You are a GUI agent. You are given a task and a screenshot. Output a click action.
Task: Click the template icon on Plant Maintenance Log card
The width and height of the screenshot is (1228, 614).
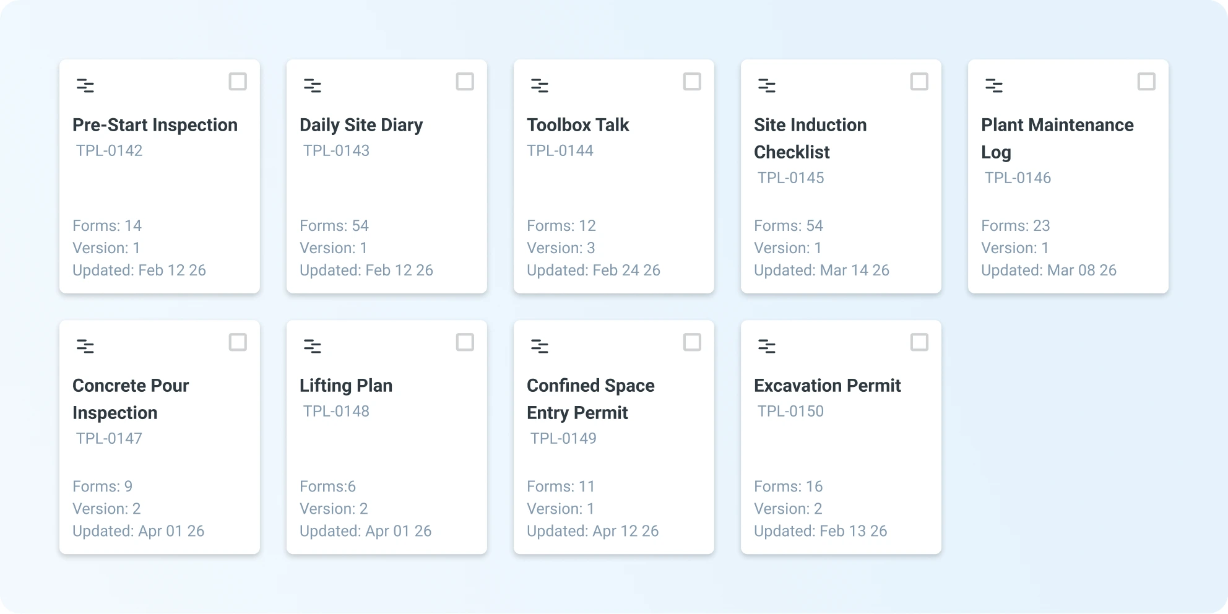[x=994, y=86]
